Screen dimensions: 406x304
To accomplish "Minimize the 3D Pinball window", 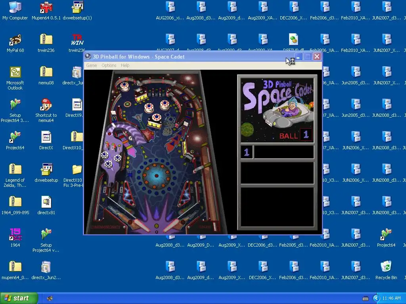I will (x=298, y=57).
